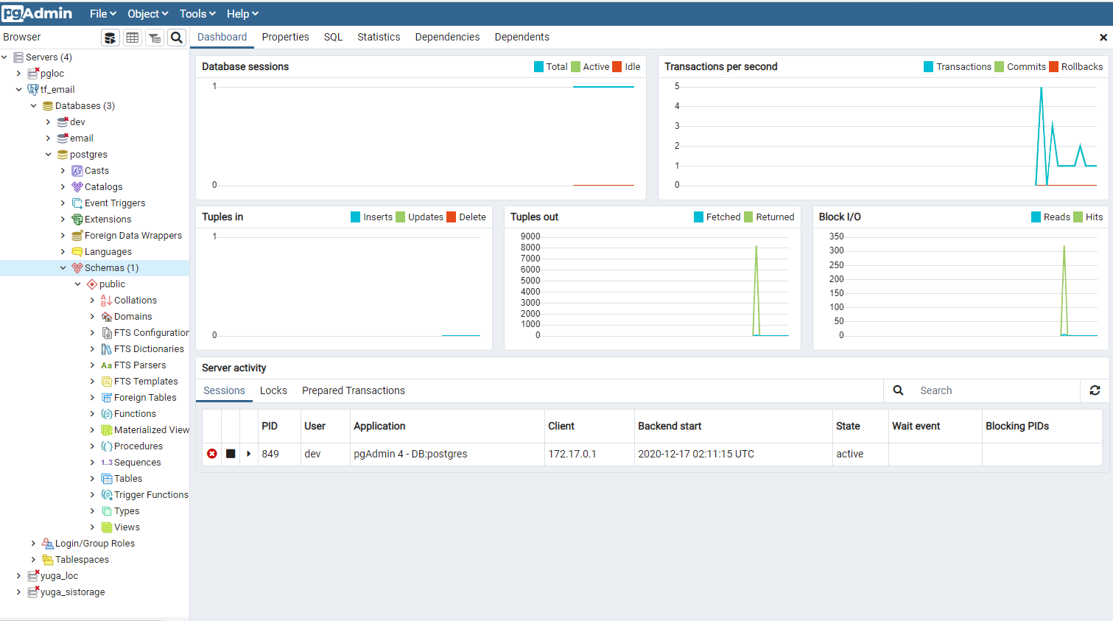This screenshot has height=621, width=1113.
Task: Open the Tools menu
Action: pos(196,13)
